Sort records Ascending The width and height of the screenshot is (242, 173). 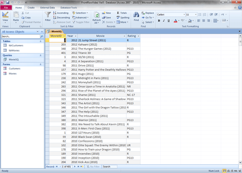click(60, 13)
